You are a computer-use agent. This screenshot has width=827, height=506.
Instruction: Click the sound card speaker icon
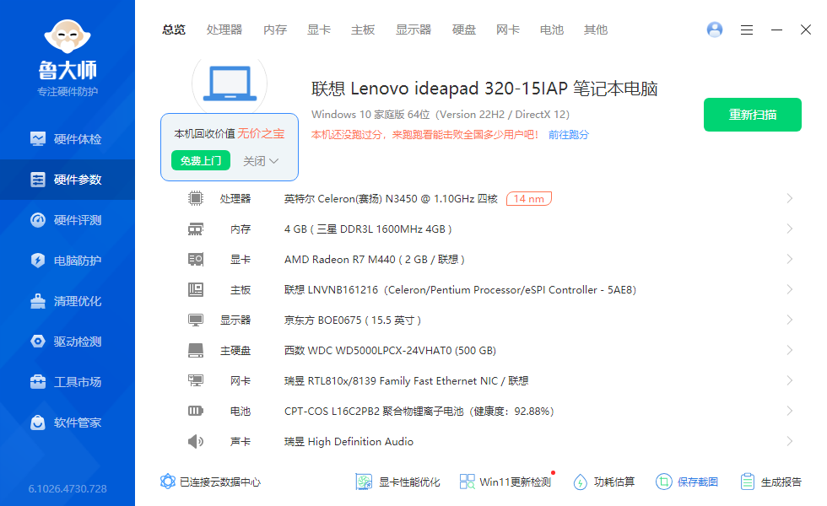196,442
